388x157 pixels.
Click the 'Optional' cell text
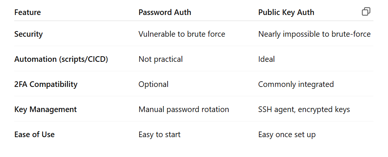153,84
